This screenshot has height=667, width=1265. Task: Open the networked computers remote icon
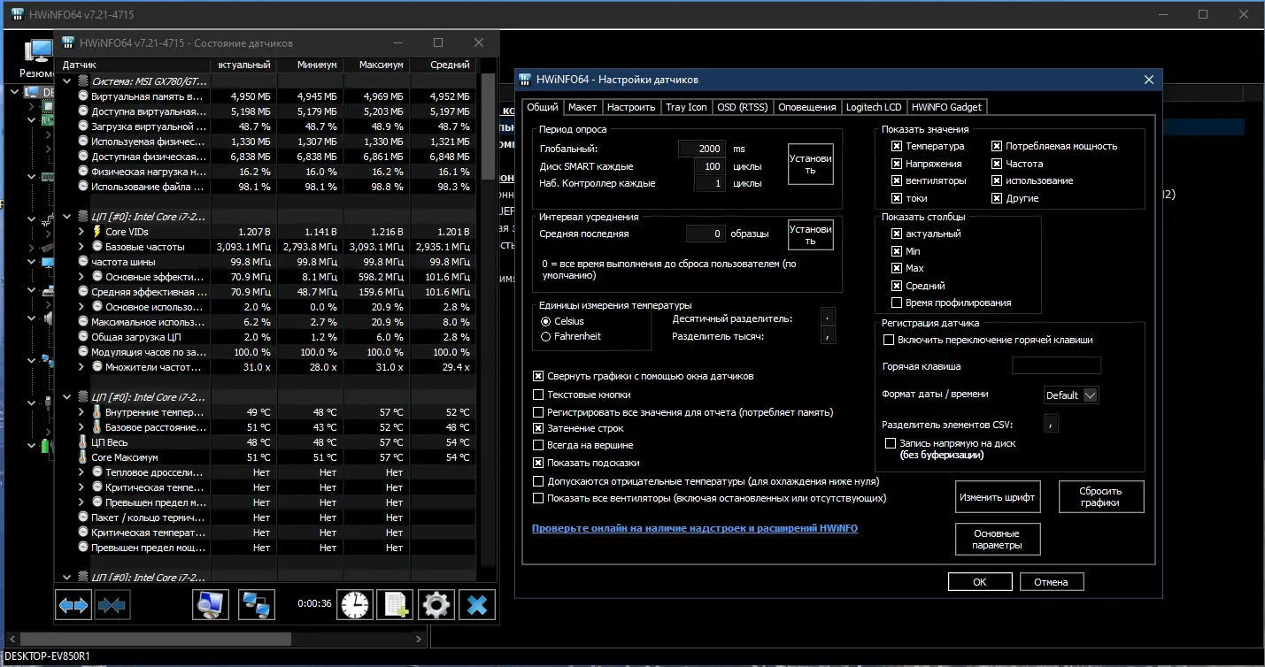click(x=257, y=605)
